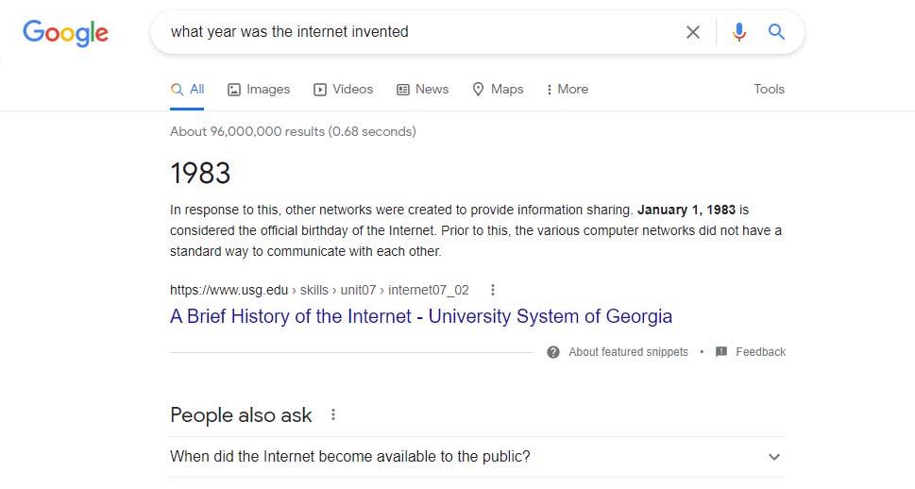Image resolution: width=915 pixels, height=489 pixels.
Task: Click the usg.edu breadcrumb URL above the result title
Action: pos(319,290)
